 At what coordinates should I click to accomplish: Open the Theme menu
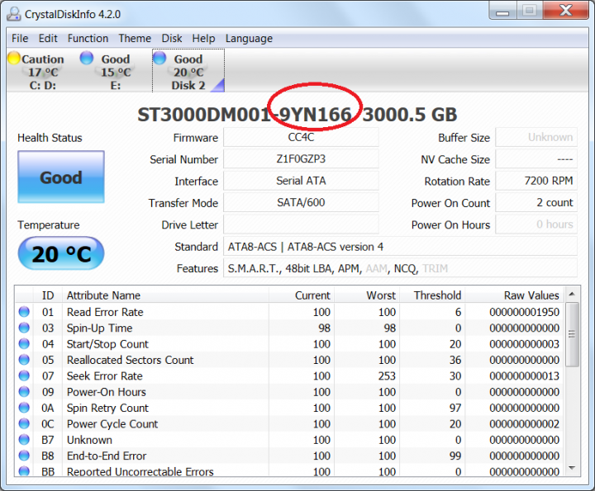[135, 38]
